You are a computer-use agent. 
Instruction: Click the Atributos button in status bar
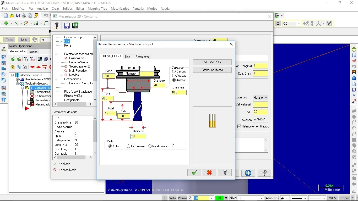[272, 198]
